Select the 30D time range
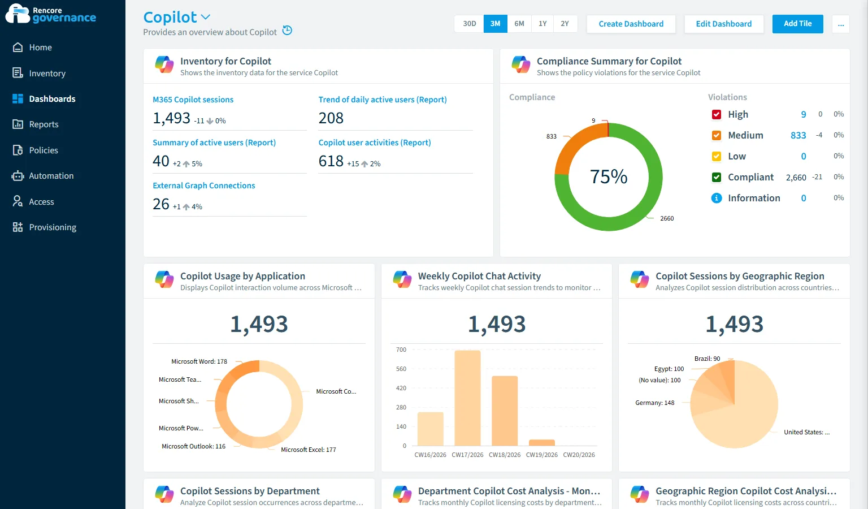Viewport: 868px width, 509px height. (x=469, y=24)
